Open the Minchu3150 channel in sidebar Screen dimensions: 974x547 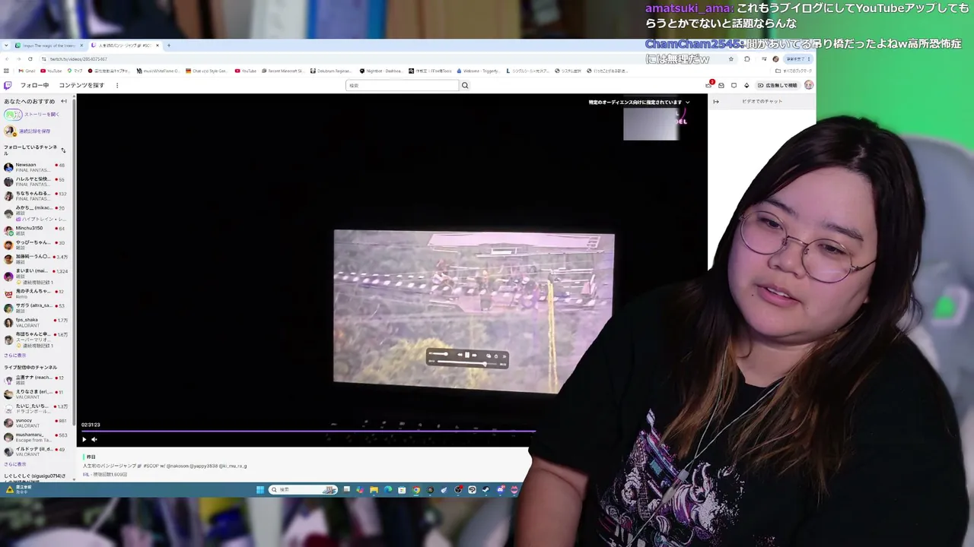click(x=35, y=230)
